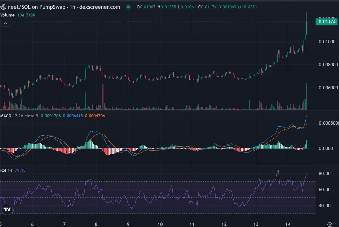Click the RSI value 79.18
The image size is (339, 227).
coord(19,170)
